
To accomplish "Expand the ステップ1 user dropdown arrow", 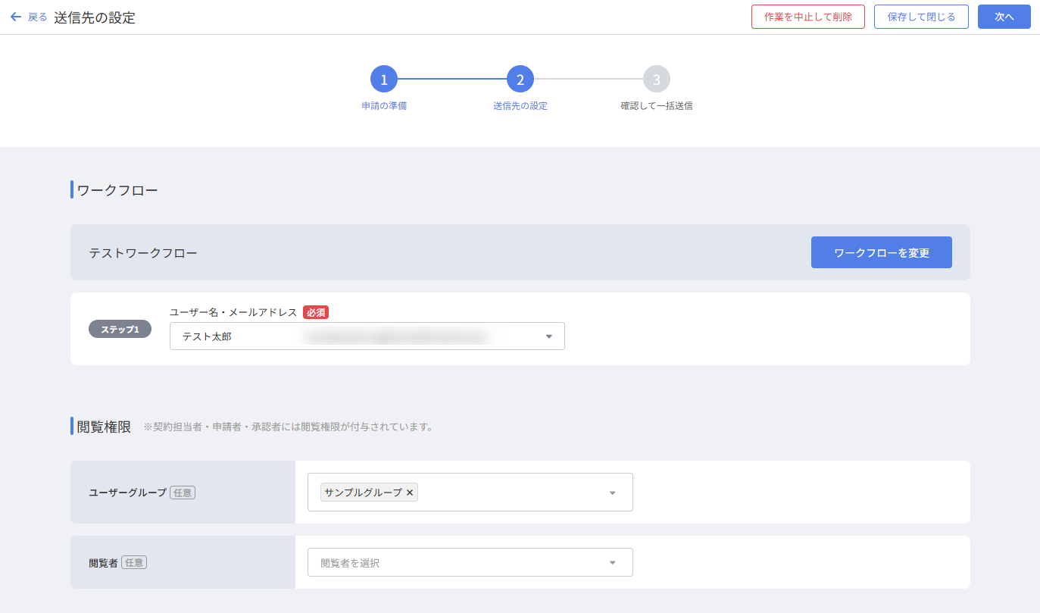I will (x=549, y=336).
